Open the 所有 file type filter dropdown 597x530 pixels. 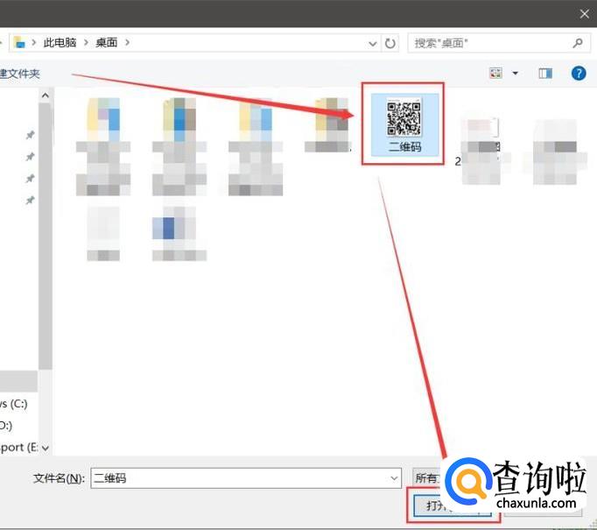point(428,478)
